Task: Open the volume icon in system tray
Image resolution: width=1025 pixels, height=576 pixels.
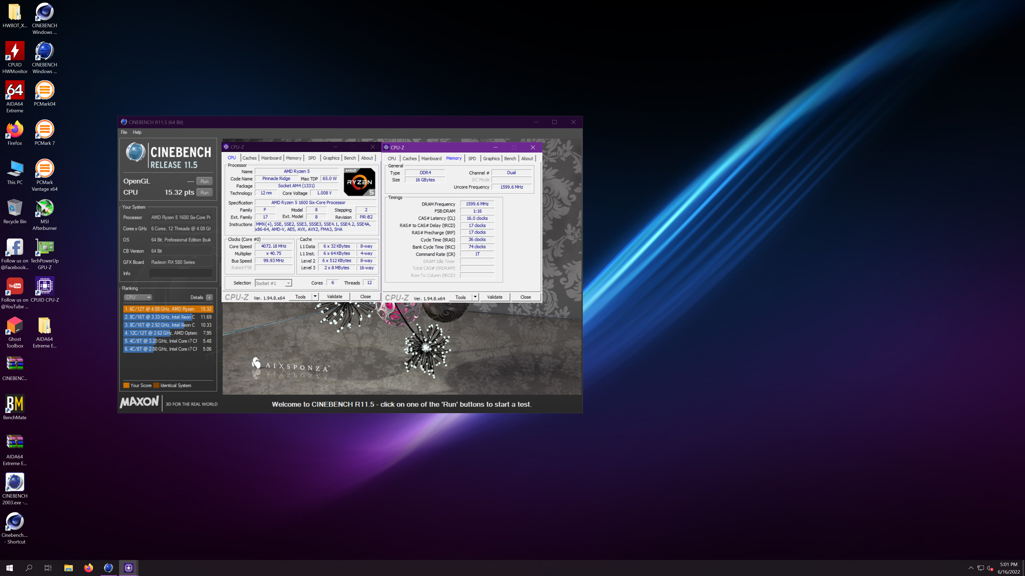Action: [990, 568]
